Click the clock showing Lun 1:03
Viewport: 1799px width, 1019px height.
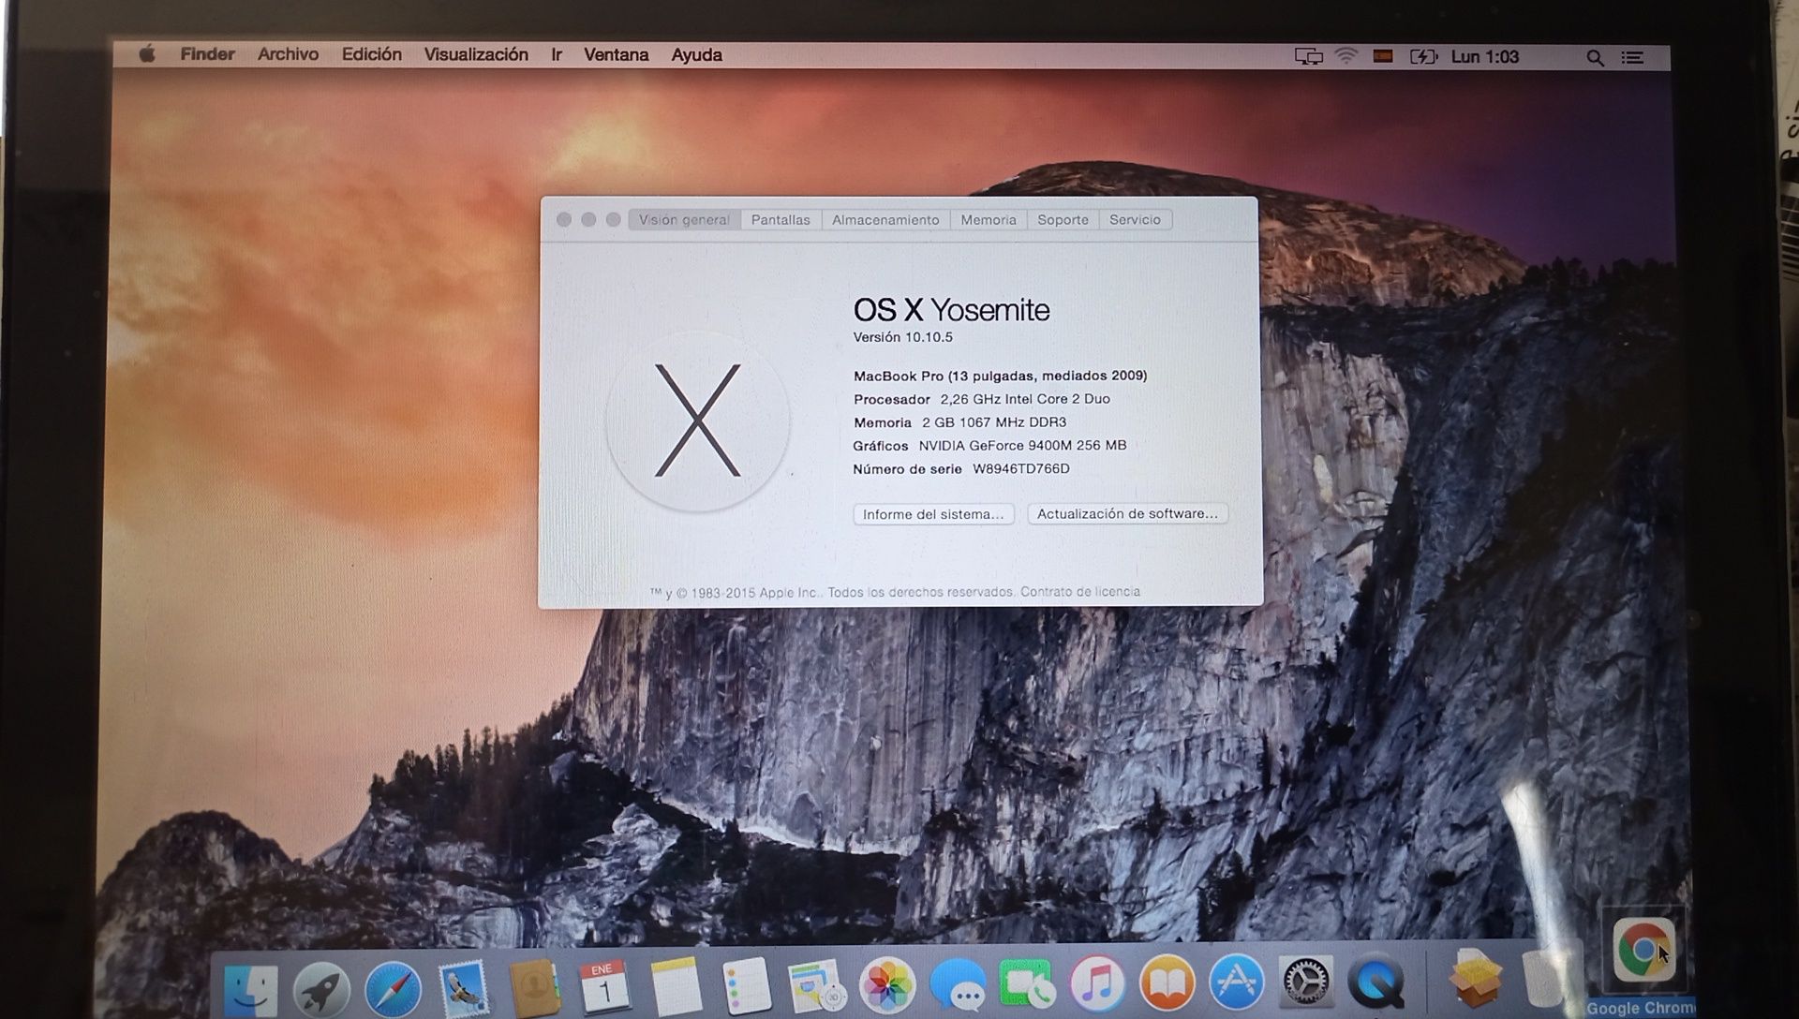click(x=1484, y=57)
